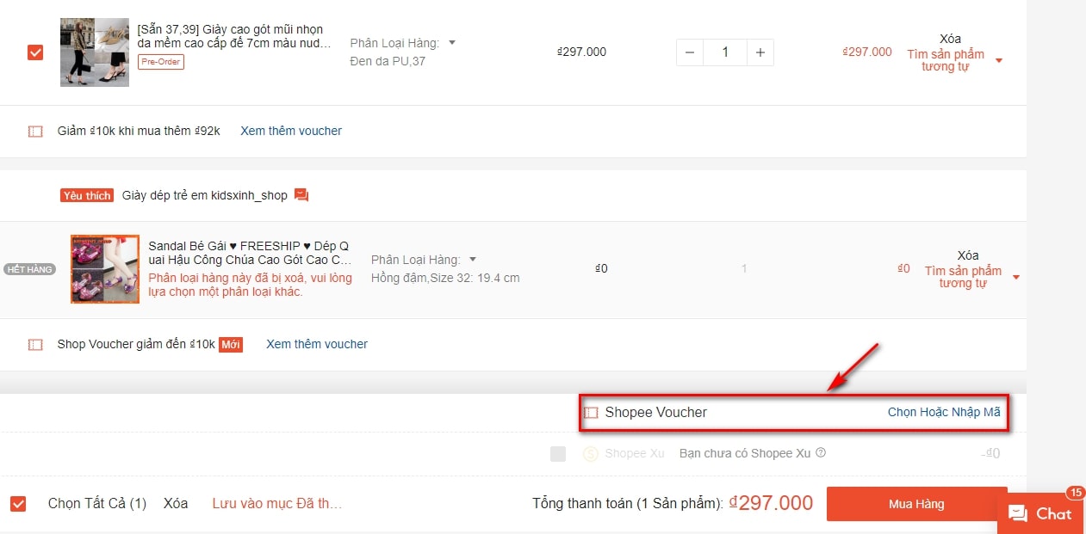Image resolution: width=1086 pixels, height=534 pixels.
Task: Open the Chat widget
Action: coord(1039,513)
